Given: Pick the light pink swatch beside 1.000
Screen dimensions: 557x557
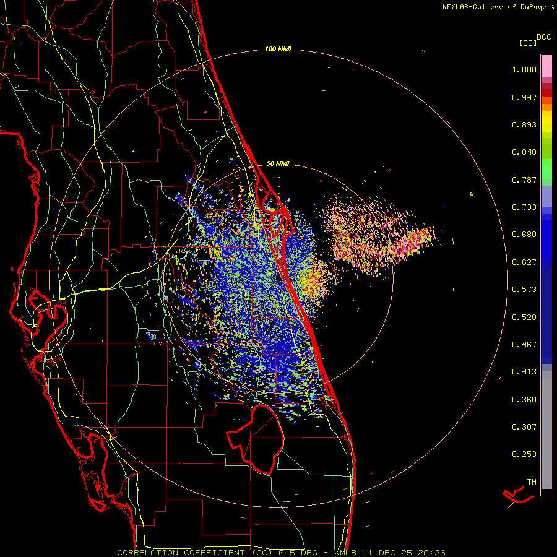Looking at the screenshot, I should coord(546,66).
